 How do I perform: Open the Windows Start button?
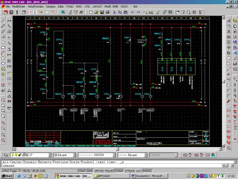(x=7, y=176)
